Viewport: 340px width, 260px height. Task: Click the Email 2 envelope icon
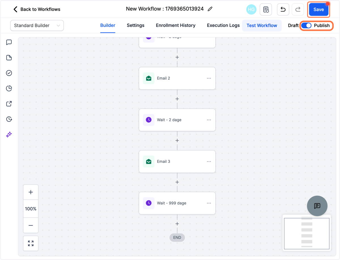pos(149,78)
